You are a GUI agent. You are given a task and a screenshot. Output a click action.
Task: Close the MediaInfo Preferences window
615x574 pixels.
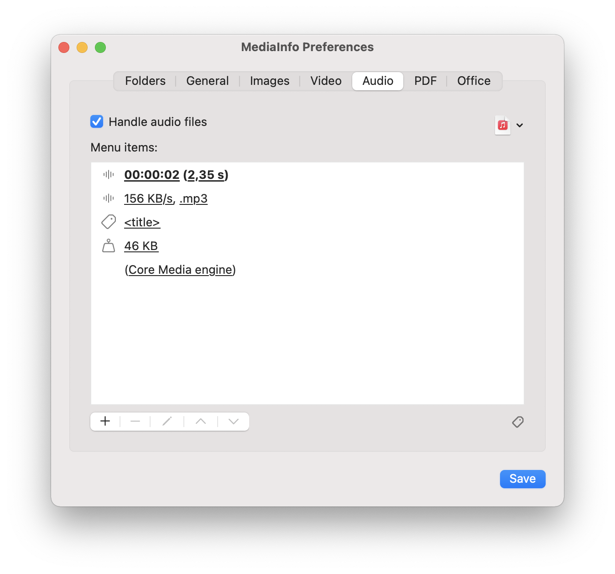pyautogui.click(x=64, y=47)
